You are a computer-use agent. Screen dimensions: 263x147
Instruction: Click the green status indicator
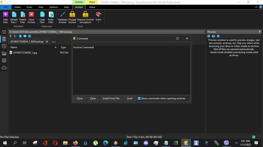click(254, 137)
